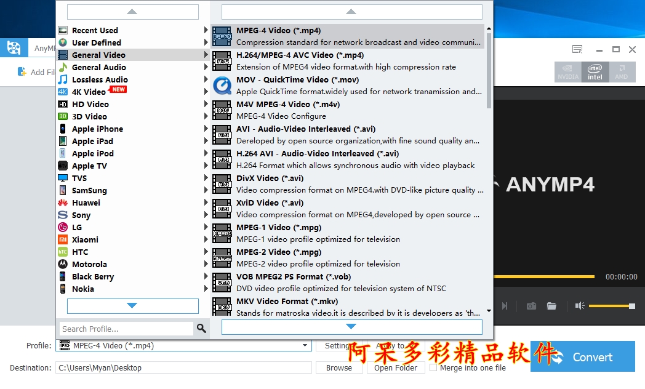Adjust the preview volume slider
645x389 pixels.
[612, 306]
